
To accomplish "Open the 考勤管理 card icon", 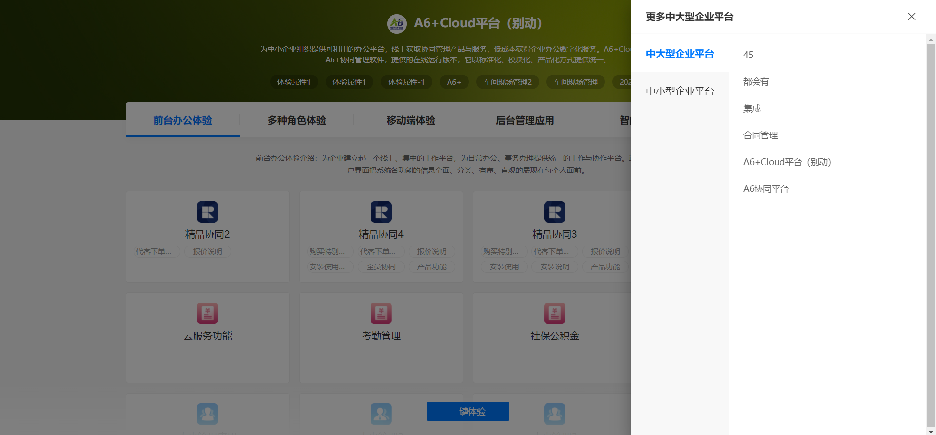I will pyautogui.click(x=381, y=313).
